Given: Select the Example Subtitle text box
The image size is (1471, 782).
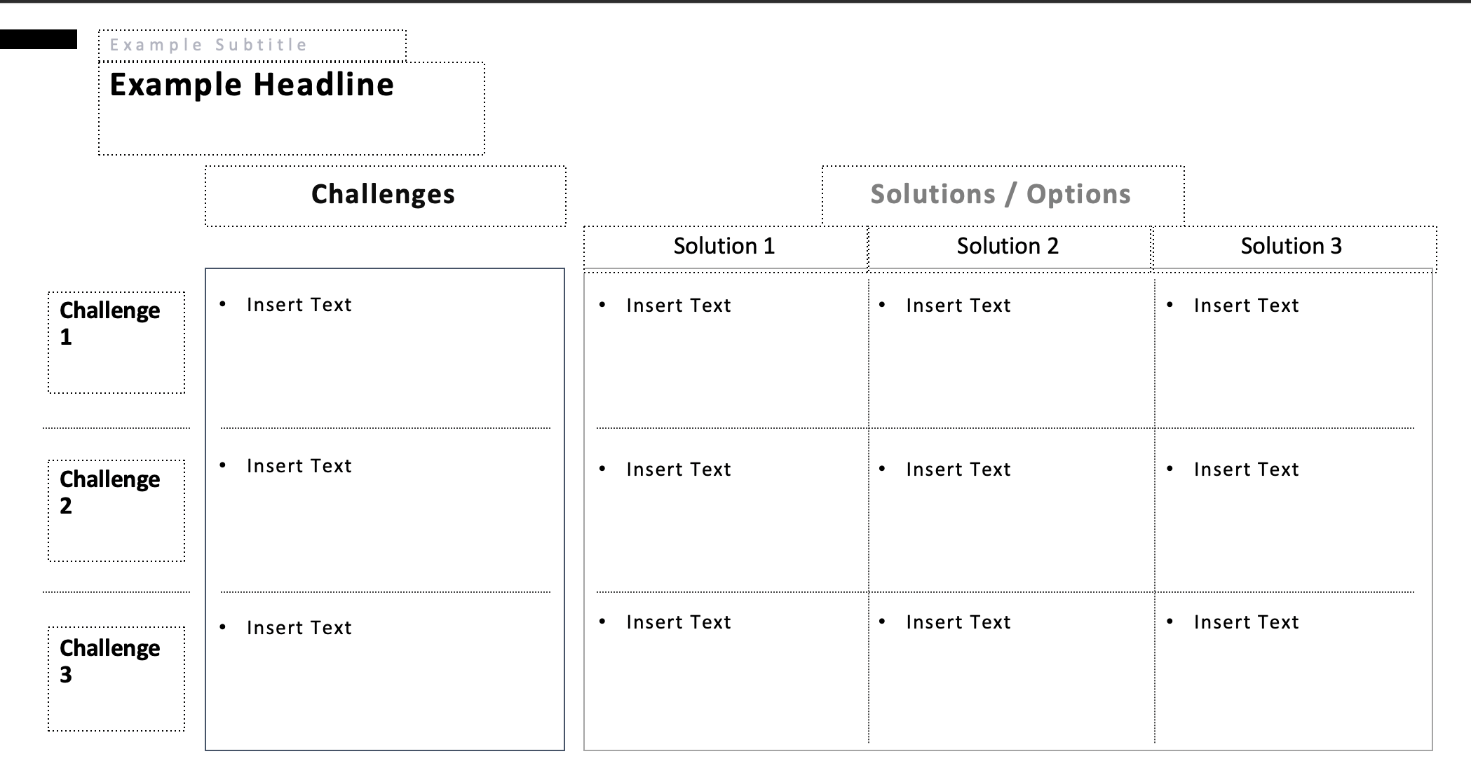Looking at the screenshot, I should click(252, 46).
